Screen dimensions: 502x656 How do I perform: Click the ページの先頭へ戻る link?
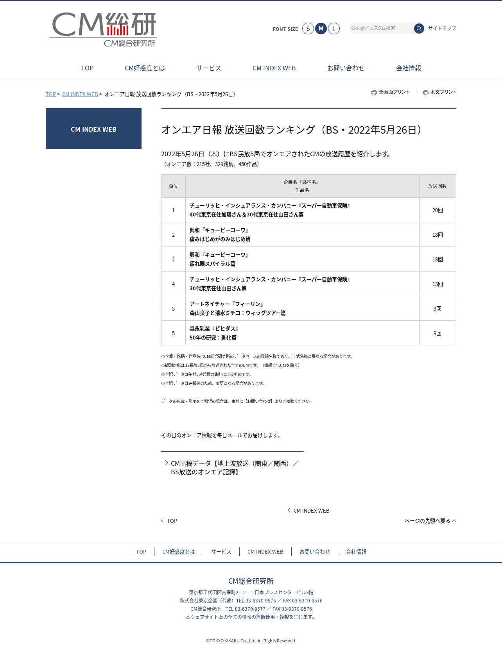point(427,521)
